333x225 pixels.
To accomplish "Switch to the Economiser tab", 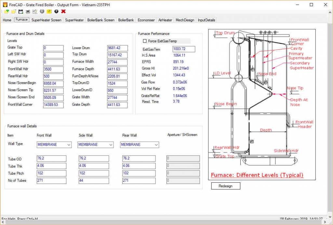I will pos(146,20).
